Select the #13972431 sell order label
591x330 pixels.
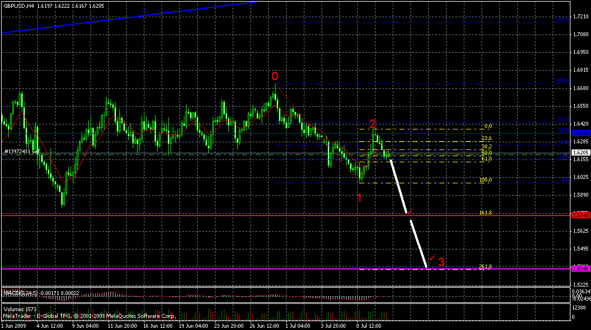pyautogui.click(x=21, y=151)
